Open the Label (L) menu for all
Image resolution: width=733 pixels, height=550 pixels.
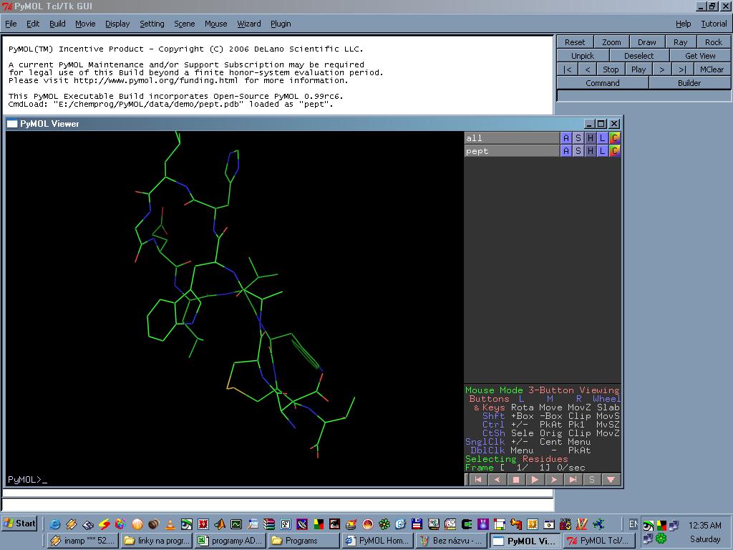(603, 138)
